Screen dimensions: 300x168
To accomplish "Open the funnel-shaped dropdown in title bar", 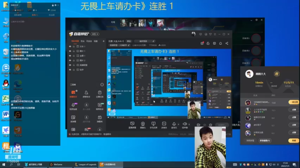I will pos(210,34).
